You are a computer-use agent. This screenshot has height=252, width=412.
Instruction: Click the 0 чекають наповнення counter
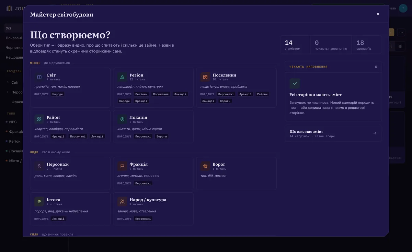coord(331,45)
